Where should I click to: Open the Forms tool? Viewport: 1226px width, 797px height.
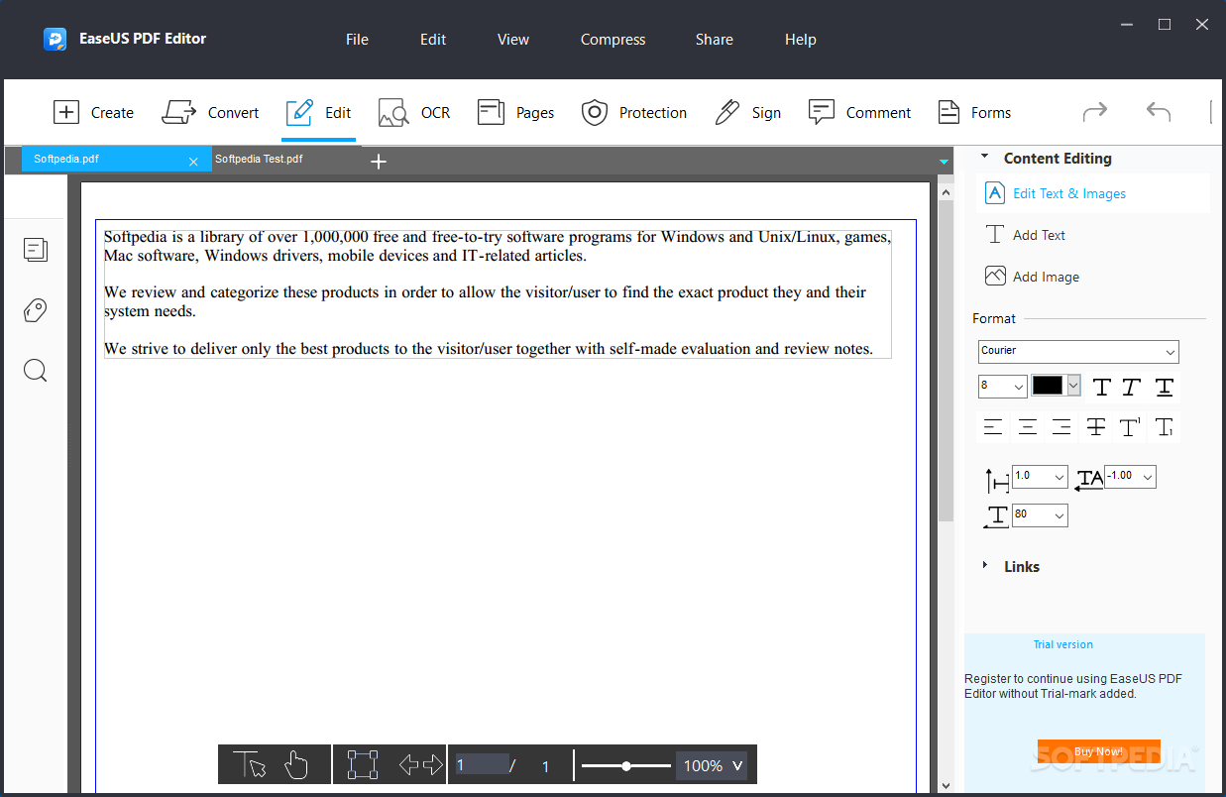click(x=975, y=112)
